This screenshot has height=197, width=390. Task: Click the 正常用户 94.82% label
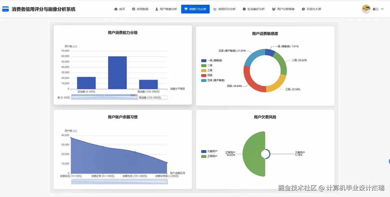[230, 154]
